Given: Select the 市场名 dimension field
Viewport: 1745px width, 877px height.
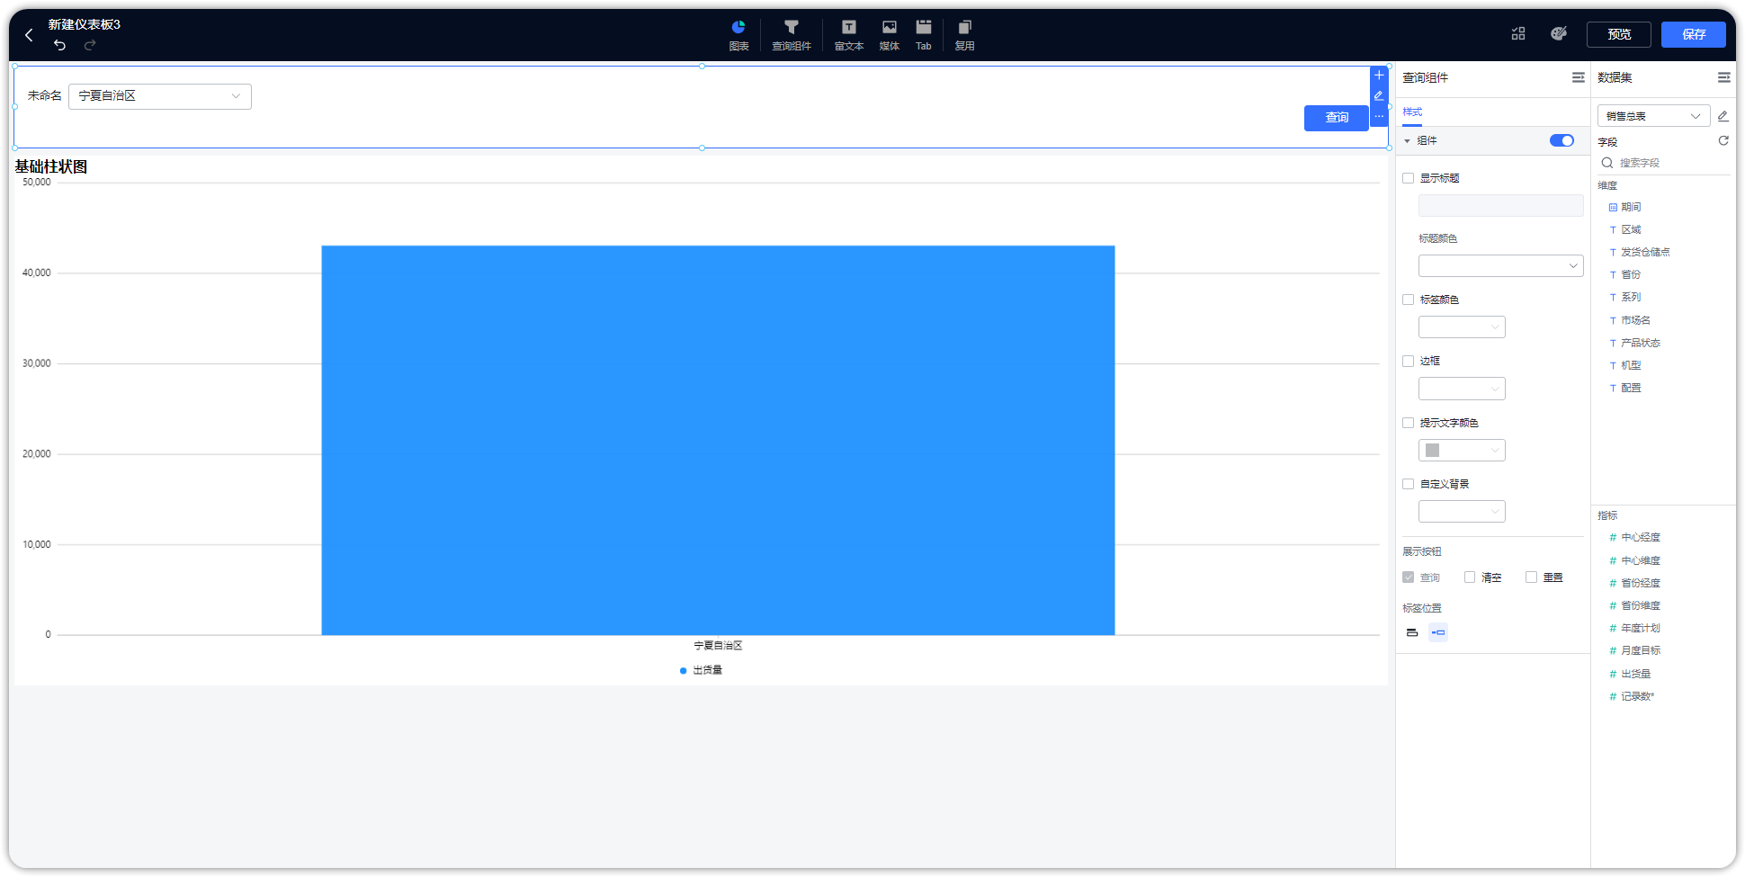Looking at the screenshot, I should [x=1635, y=320].
